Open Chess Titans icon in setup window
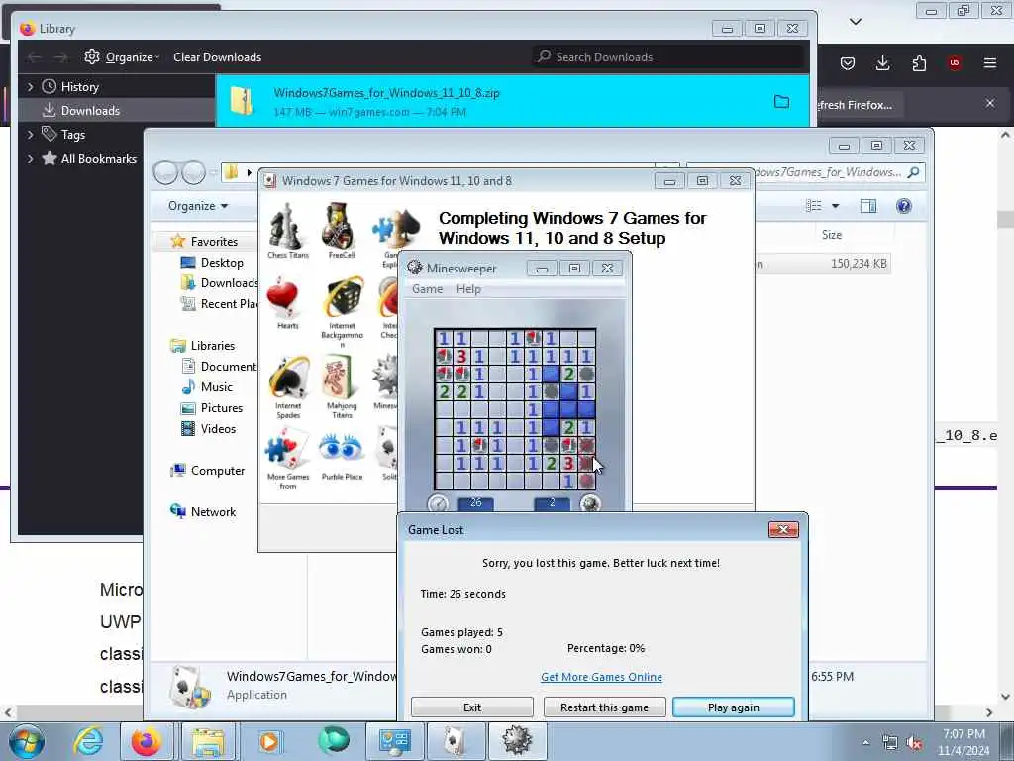 click(x=288, y=231)
